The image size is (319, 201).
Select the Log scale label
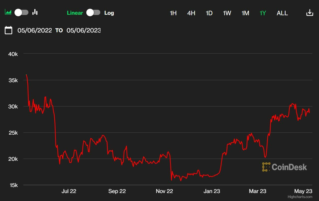point(109,13)
